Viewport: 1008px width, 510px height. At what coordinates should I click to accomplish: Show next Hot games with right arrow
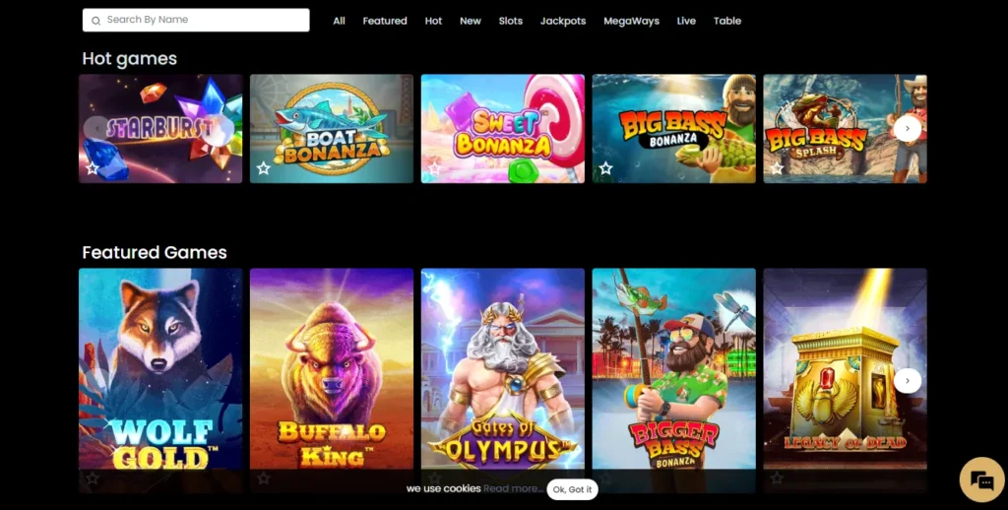[x=907, y=128]
